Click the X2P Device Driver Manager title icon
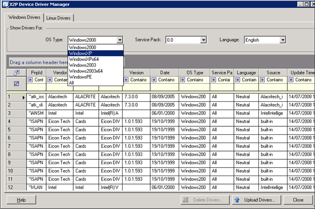Screen dimensions: 315x209 tap(6, 4)
